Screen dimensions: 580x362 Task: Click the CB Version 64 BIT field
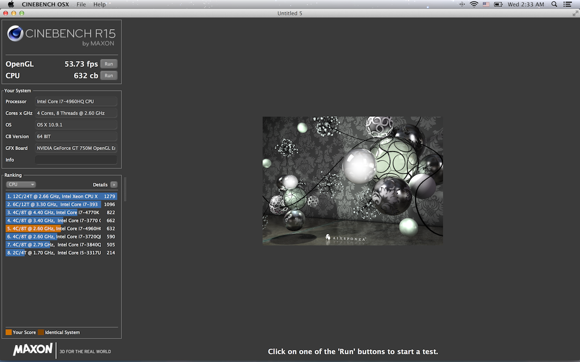[x=76, y=136]
